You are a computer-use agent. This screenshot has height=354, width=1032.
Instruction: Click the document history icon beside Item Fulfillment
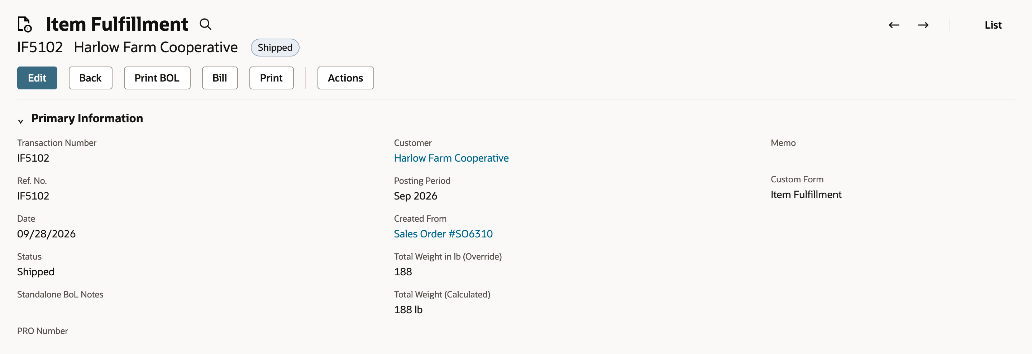click(24, 24)
